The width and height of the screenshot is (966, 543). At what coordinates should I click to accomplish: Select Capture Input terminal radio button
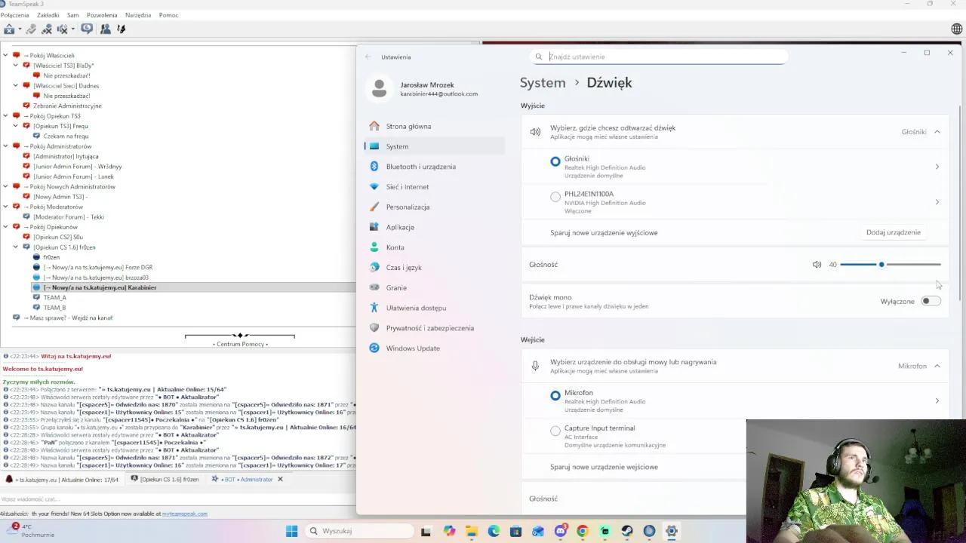pyautogui.click(x=555, y=431)
